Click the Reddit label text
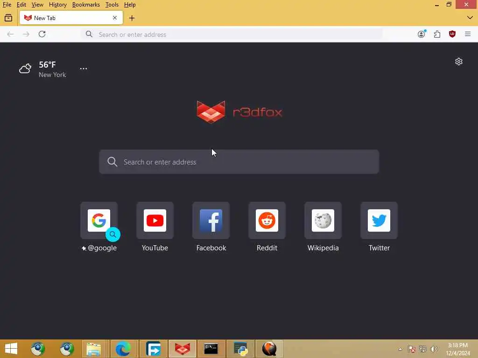The width and height of the screenshot is (478, 358). (267, 248)
